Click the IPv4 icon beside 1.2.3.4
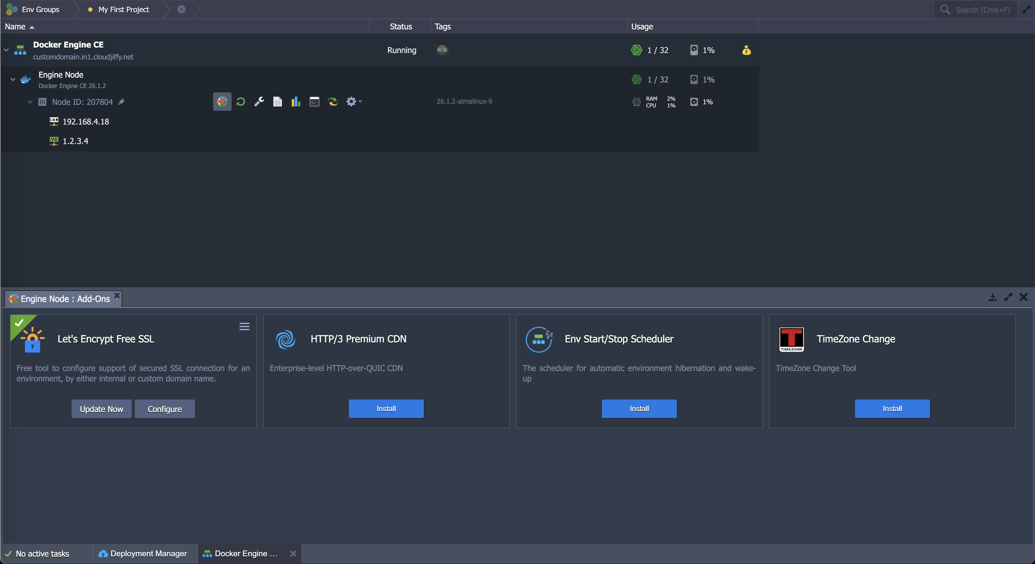 coord(54,141)
